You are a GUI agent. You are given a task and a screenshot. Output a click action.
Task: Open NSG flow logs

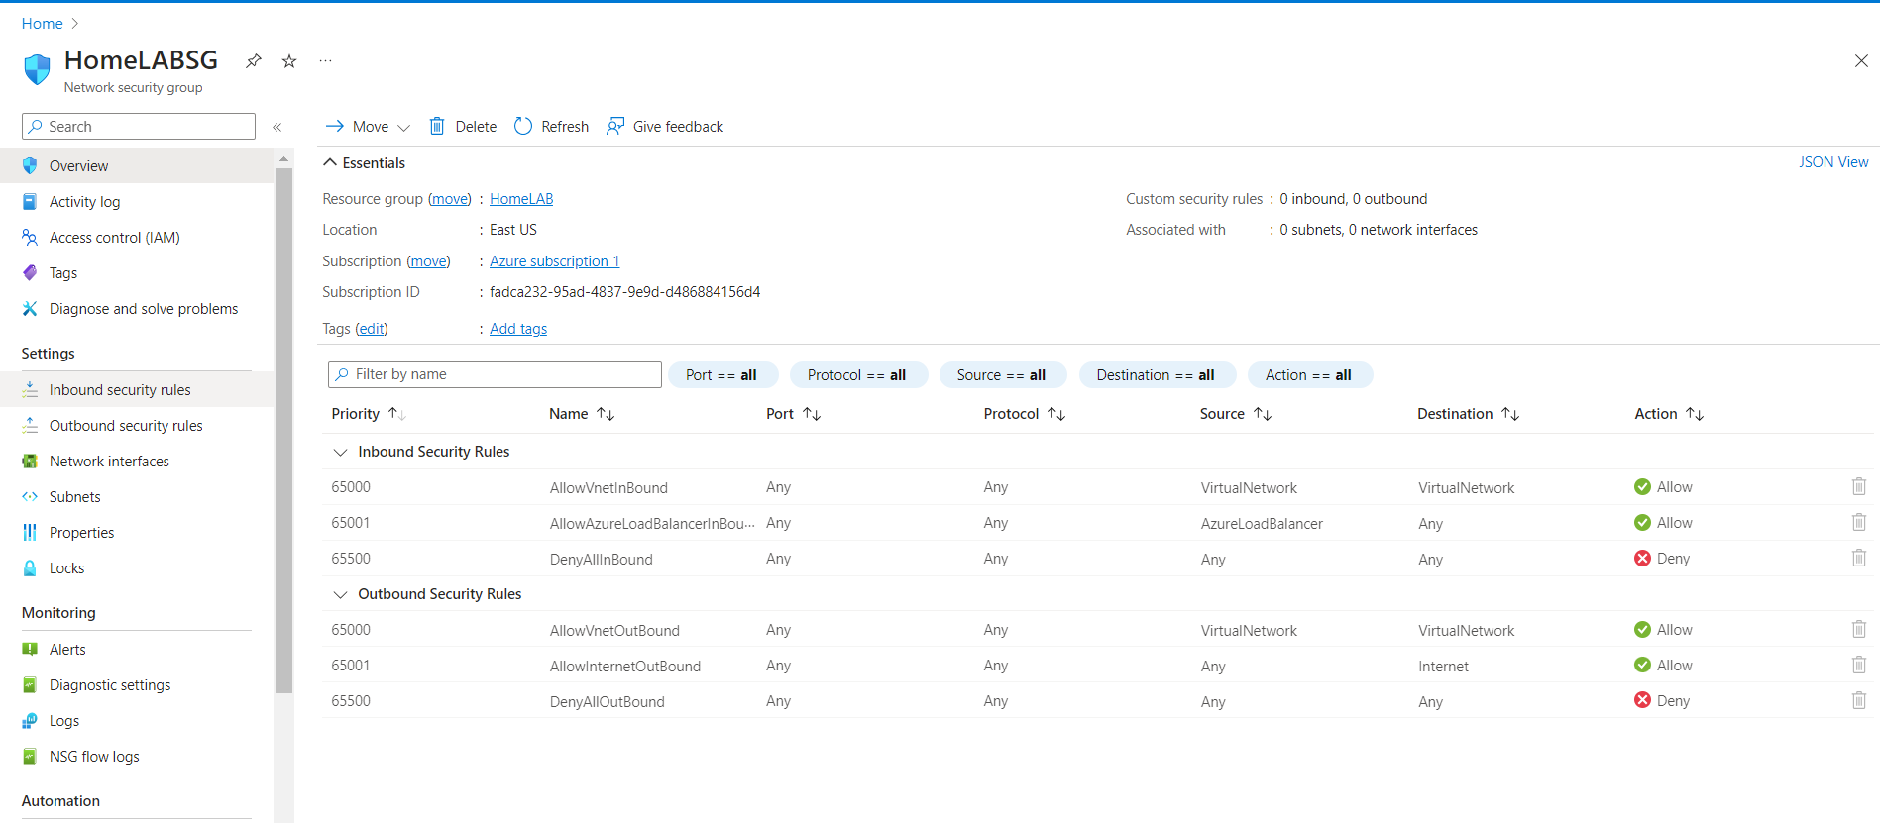(x=137, y=757)
